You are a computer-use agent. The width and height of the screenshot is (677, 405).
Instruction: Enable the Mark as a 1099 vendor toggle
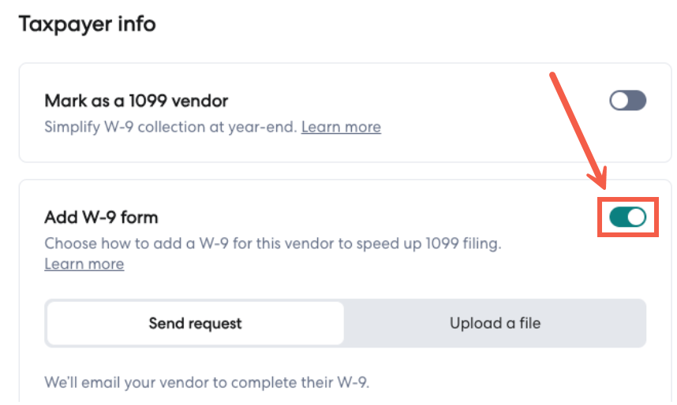click(627, 101)
